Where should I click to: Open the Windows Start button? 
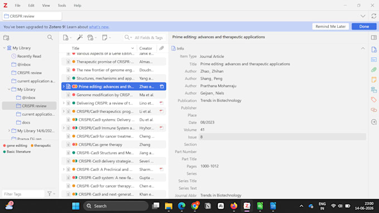(76, 206)
